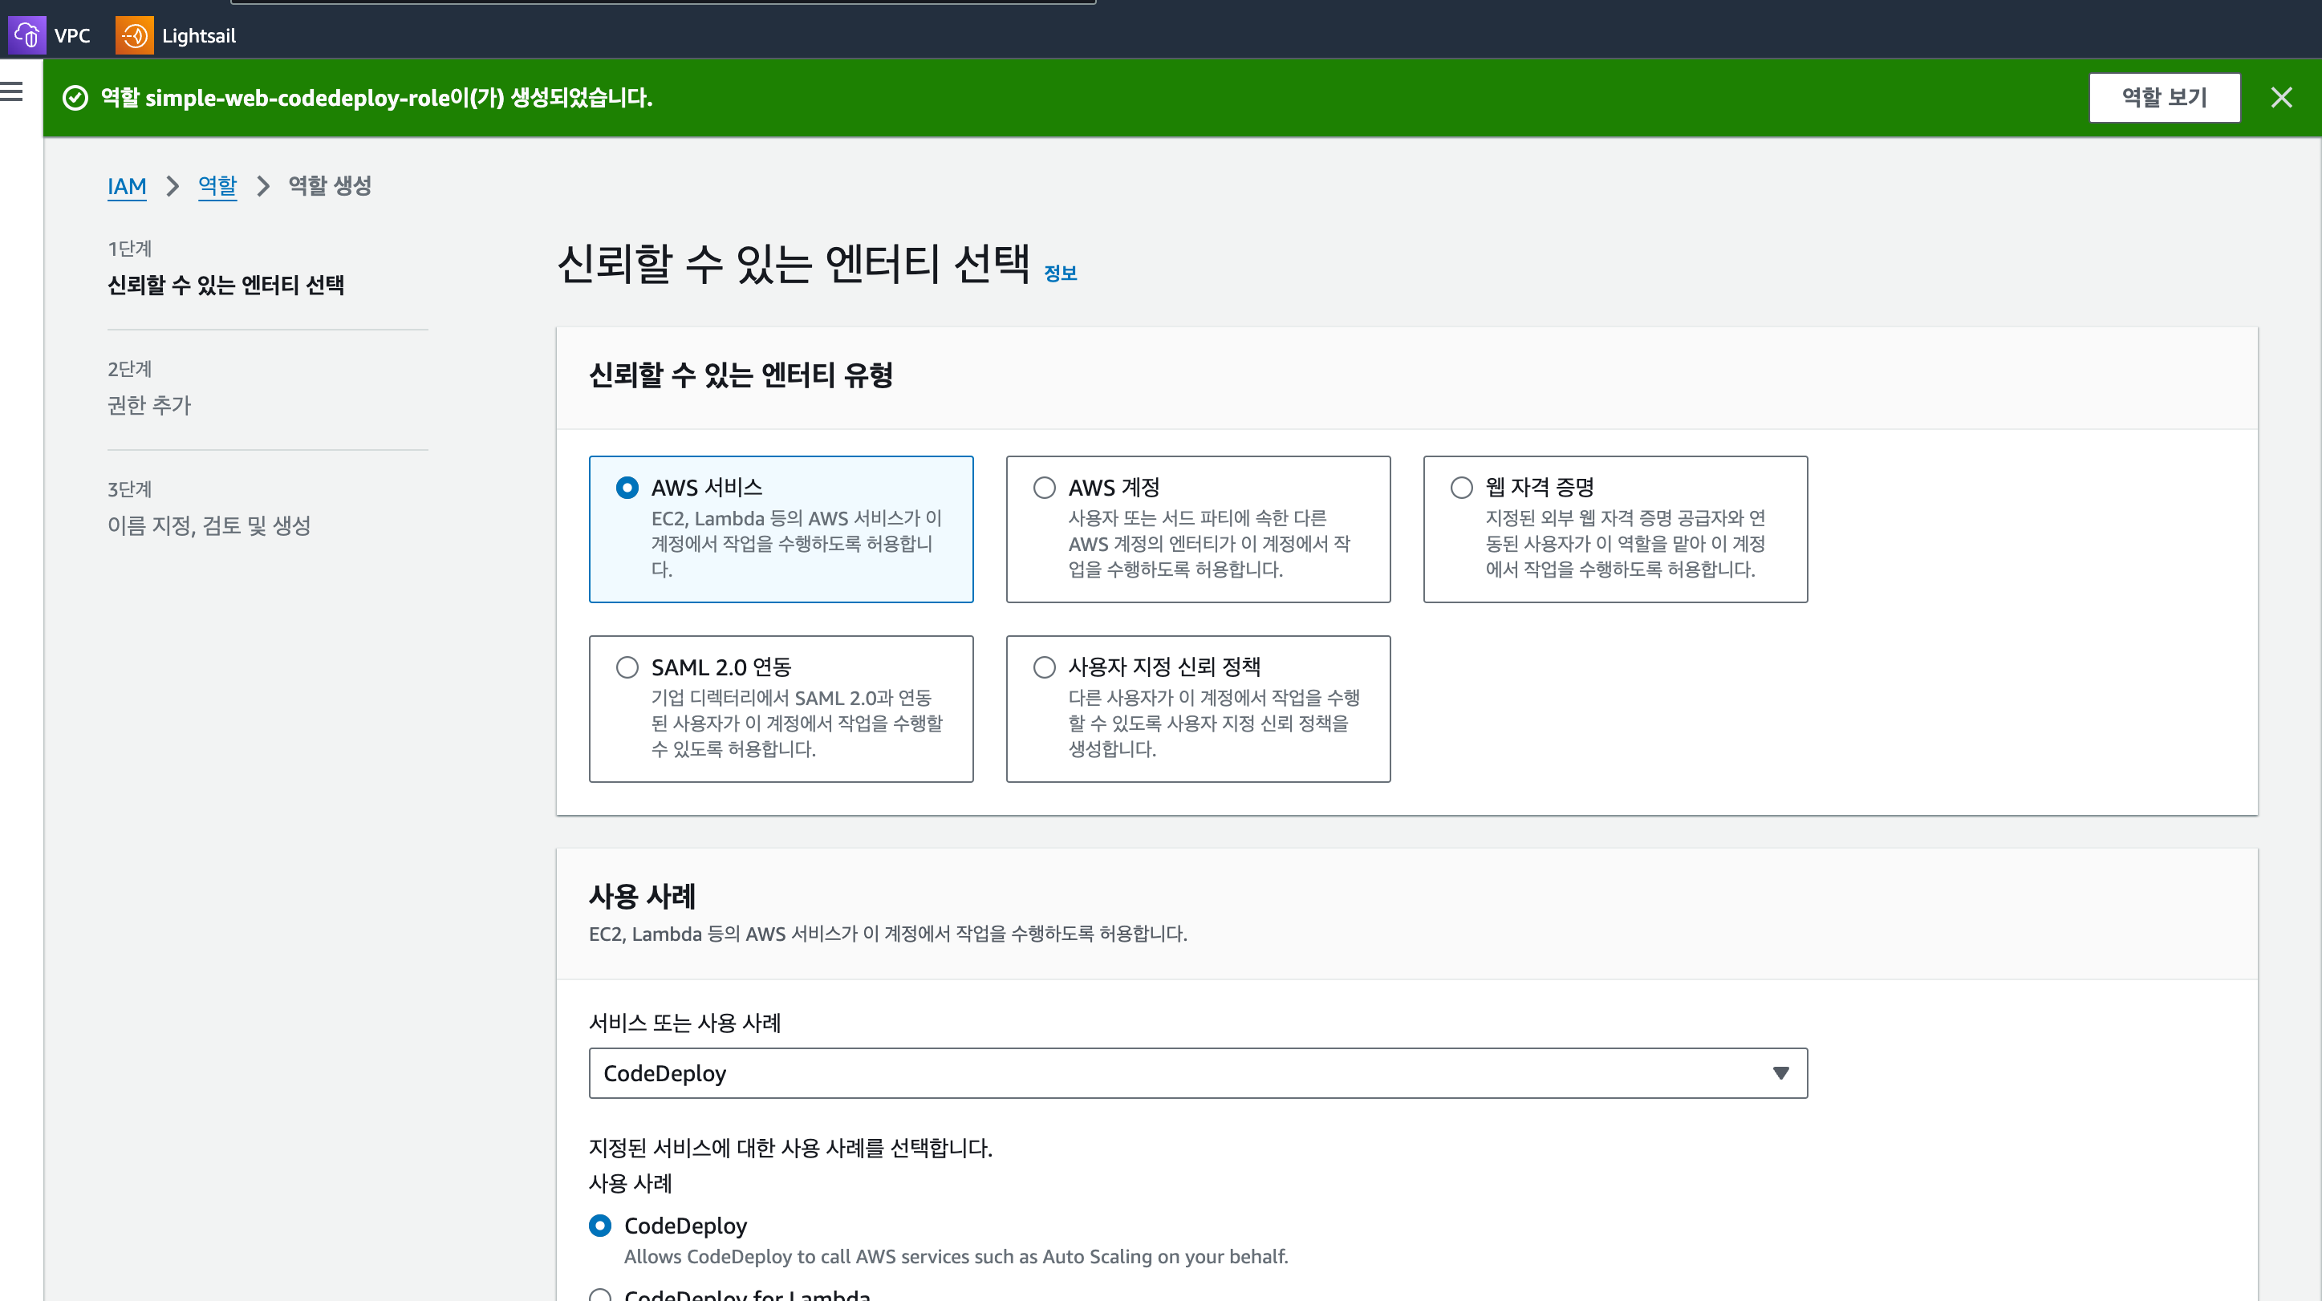Open the 역할 breadcrumb link

pos(217,185)
